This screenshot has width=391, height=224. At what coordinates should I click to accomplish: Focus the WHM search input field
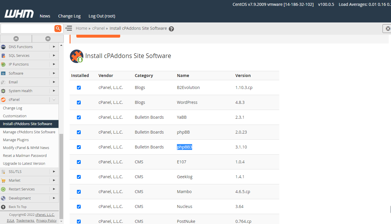[x=27, y=28]
